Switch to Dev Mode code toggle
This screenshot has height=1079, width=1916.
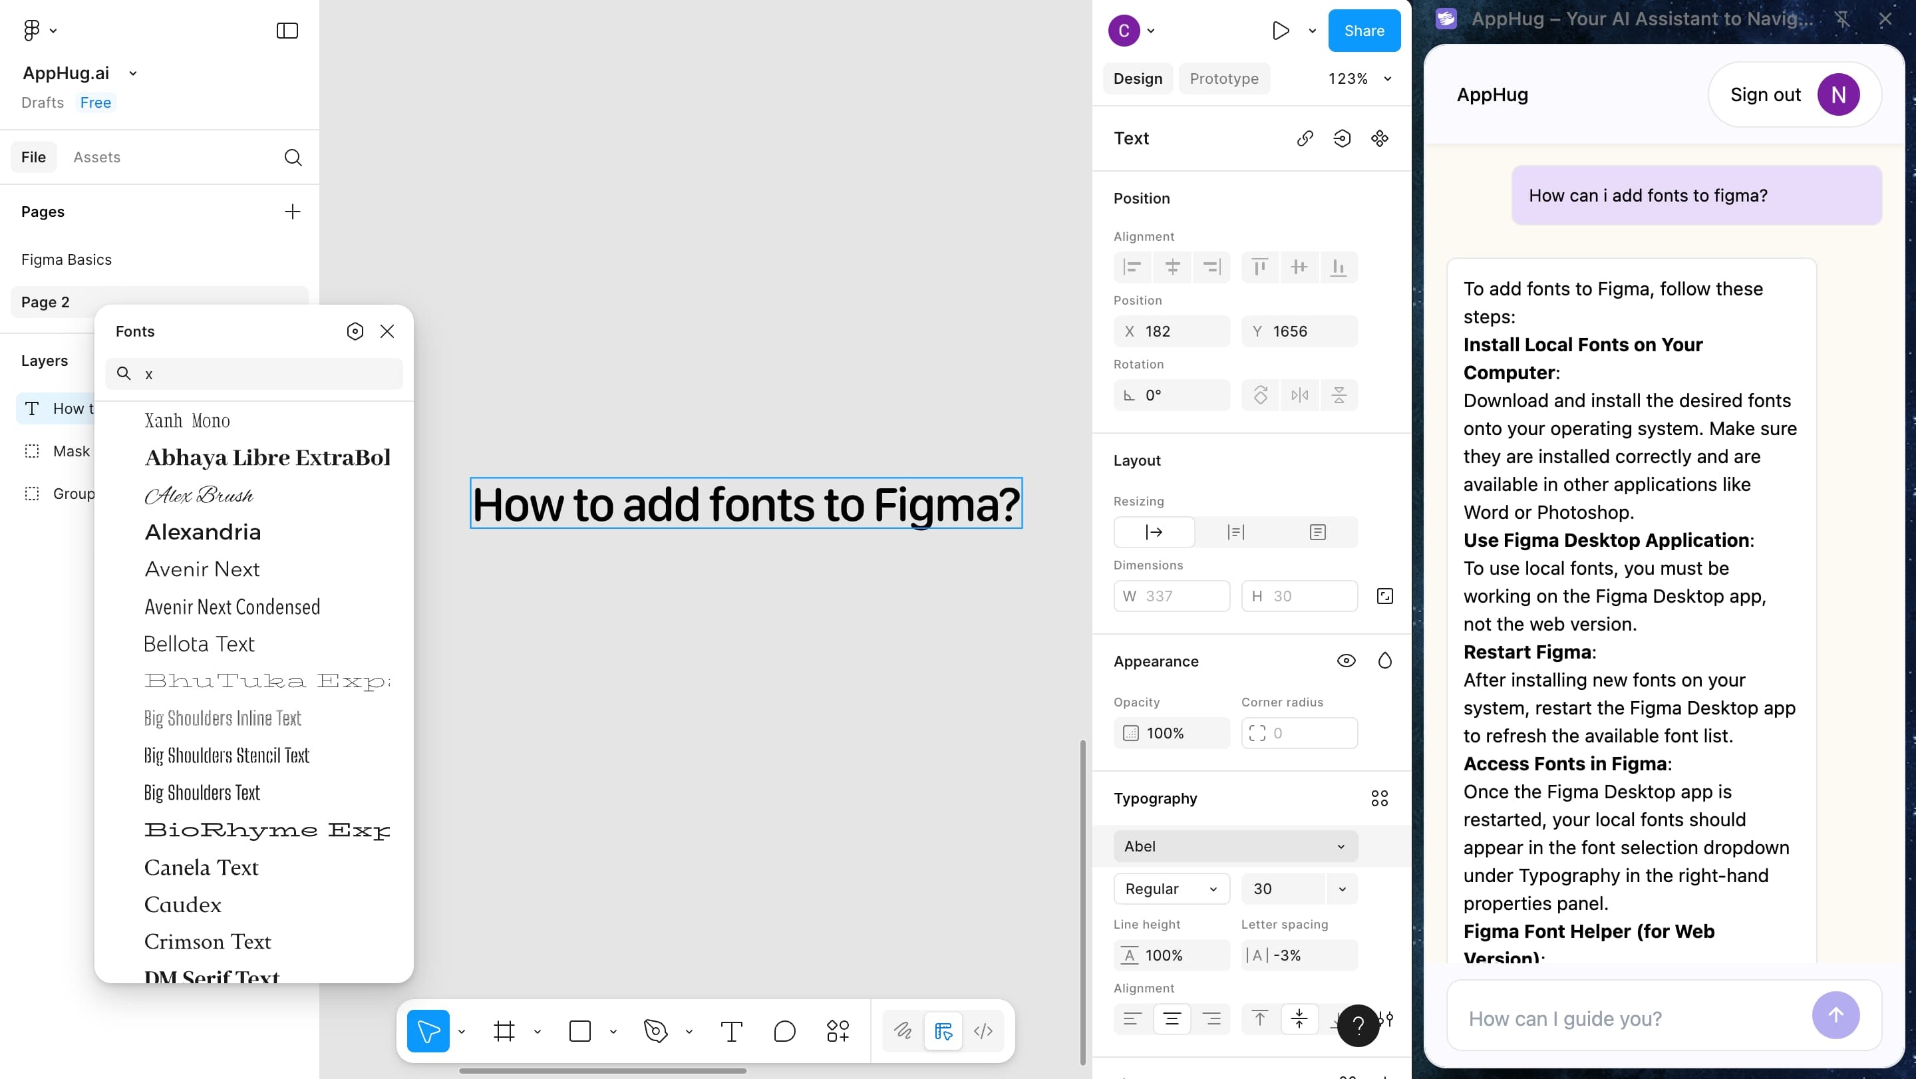pyautogui.click(x=983, y=1030)
